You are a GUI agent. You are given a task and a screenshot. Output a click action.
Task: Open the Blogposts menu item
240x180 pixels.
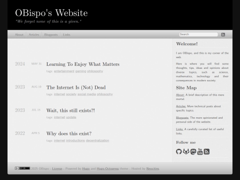coord(51,35)
